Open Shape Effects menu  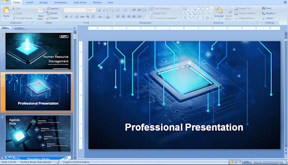click(245, 18)
